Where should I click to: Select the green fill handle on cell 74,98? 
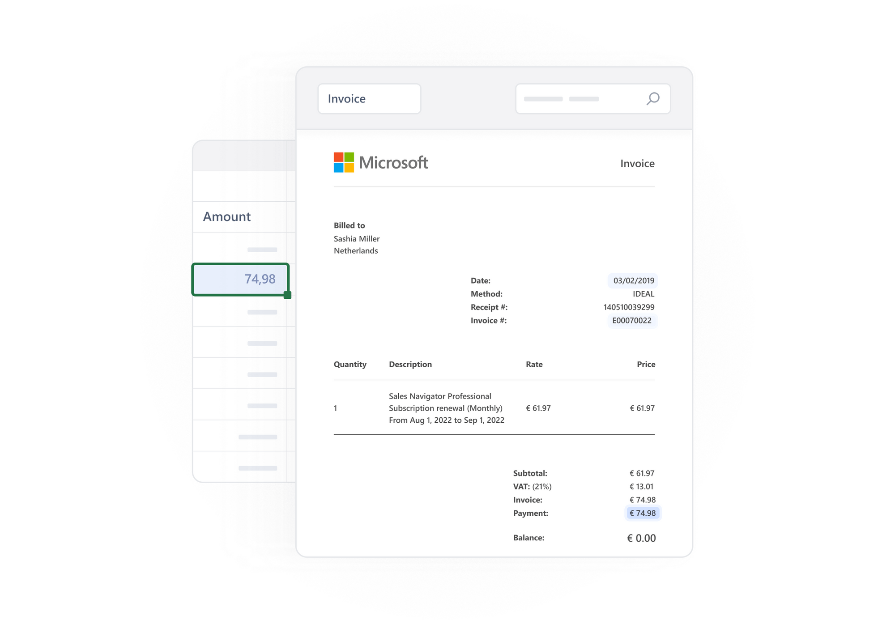tap(287, 294)
